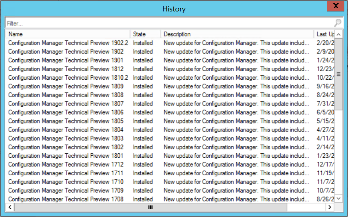Click the 6/5/20 date cell
Image resolution: width=348 pixels, height=217 pixels.
(326, 112)
